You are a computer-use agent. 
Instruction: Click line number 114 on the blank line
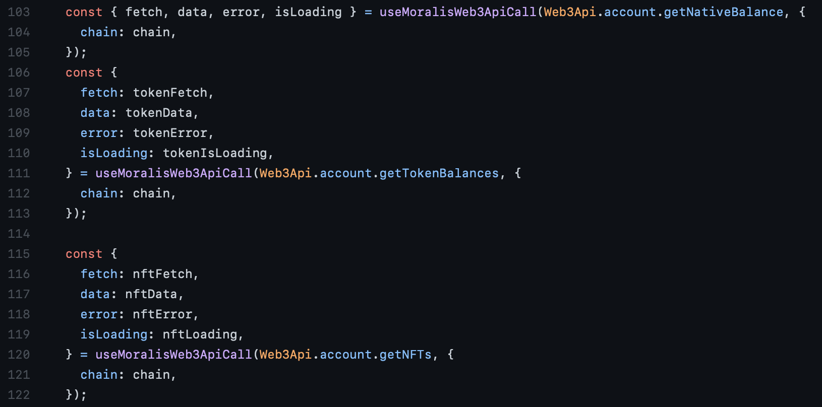point(19,234)
